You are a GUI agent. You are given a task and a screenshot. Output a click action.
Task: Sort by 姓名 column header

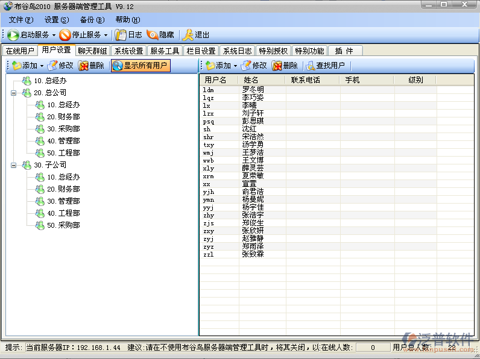(262, 80)
